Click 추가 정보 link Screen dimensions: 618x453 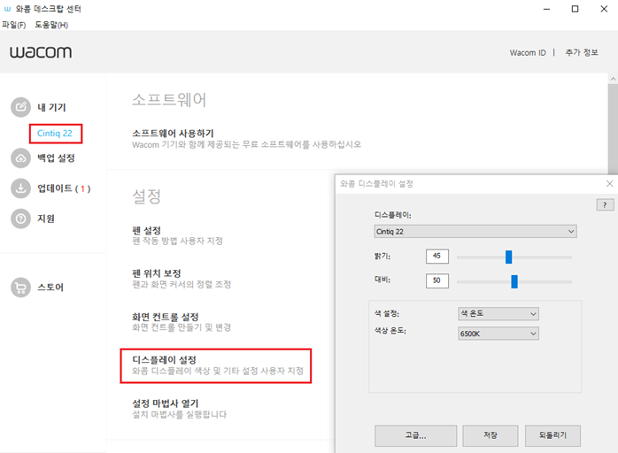point(582,52)
